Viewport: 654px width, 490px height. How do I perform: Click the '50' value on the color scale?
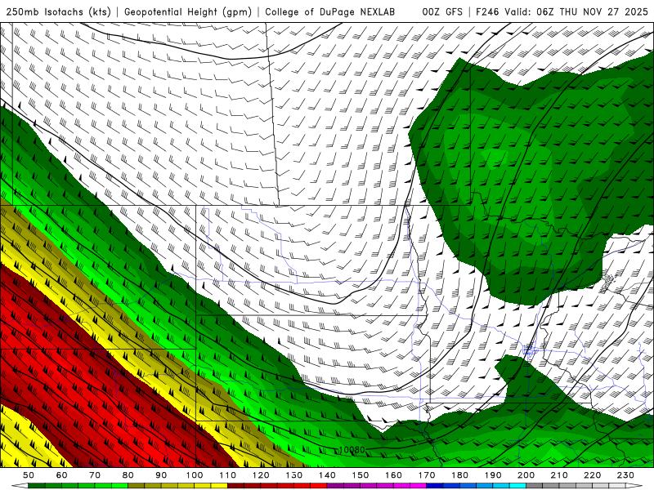point(29,475)
